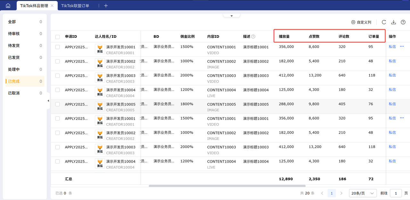Screen dimensions: 410x200
Task: Tick checkbox of first 演示开发员10002 row
Action: 58,61
